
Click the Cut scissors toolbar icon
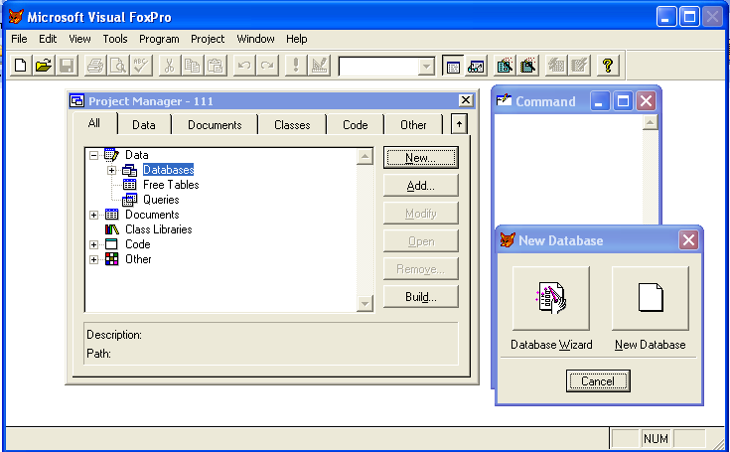coord(170,66)
